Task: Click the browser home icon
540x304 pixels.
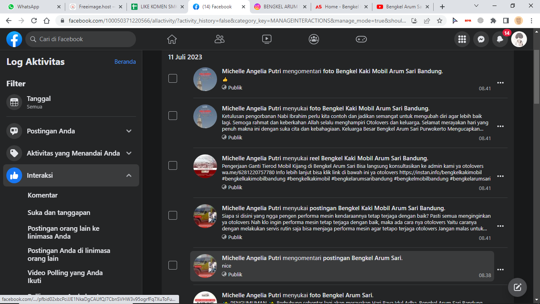Action: point(47,21)
